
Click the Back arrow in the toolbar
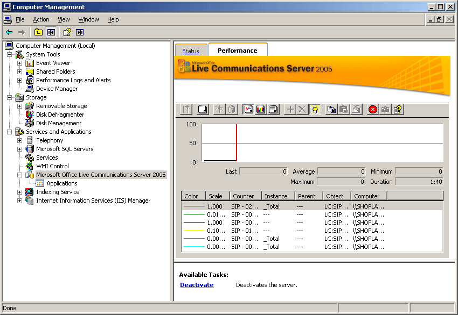pyautogui.click(x=9, y=32)
